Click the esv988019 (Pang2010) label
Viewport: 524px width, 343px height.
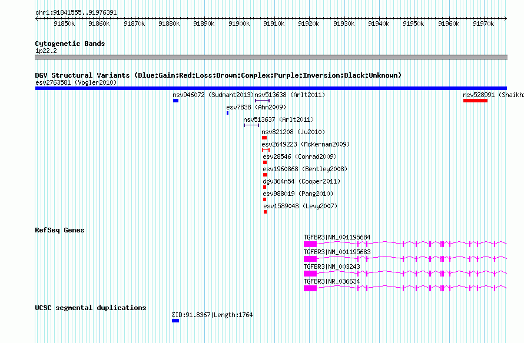298,194
